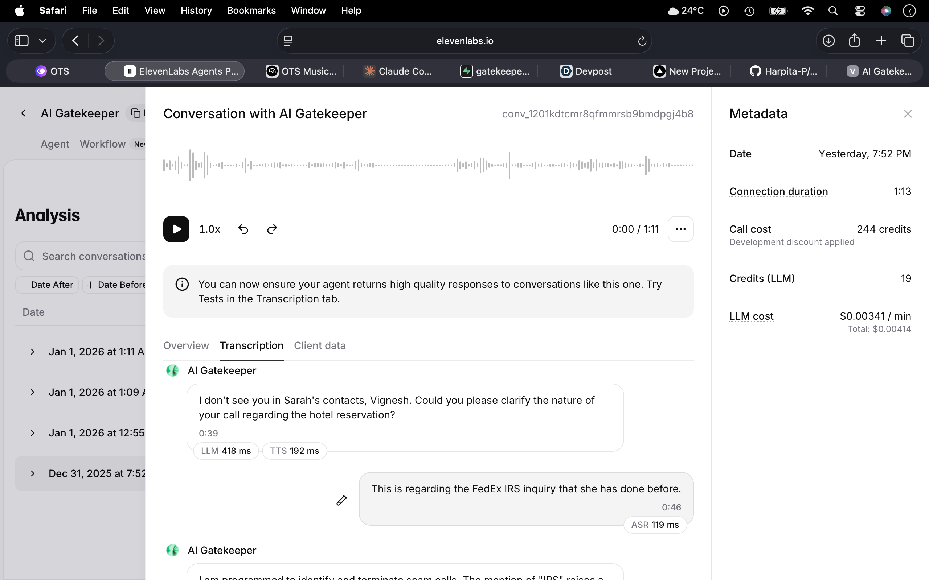Click the Connection duration label
This screenshot has height=580, width=929.
pos(778,191)
